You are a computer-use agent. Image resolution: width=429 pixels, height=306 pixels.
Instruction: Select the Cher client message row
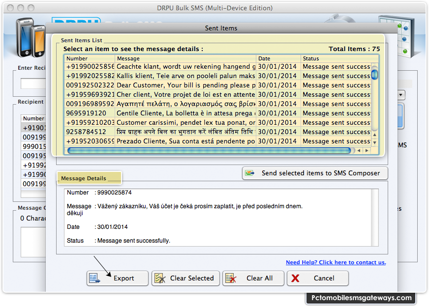[x=217, y=94]
